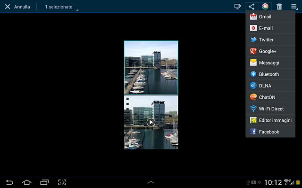Share to Facebook
The width and height of the screenshot is (302, 188).
[x=270, y=132]
